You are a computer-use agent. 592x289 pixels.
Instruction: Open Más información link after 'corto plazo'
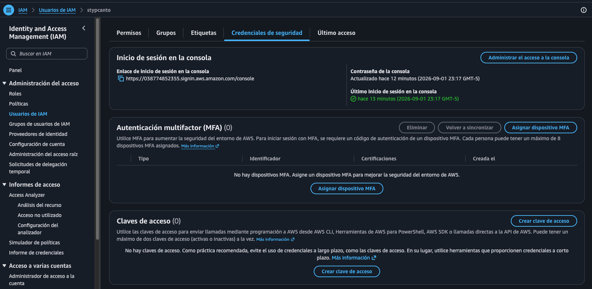(354, 258)
